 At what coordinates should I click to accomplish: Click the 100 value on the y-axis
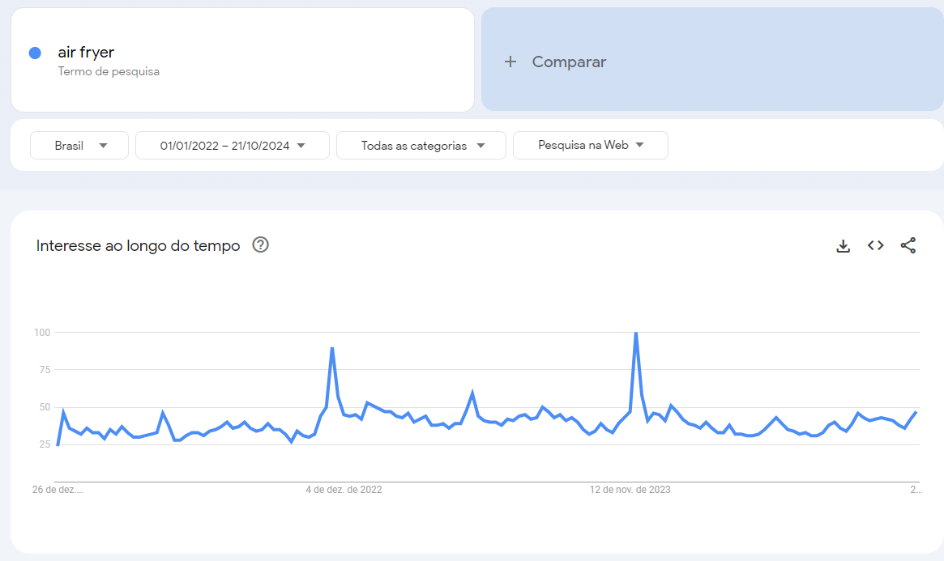[x=42, y=333]
